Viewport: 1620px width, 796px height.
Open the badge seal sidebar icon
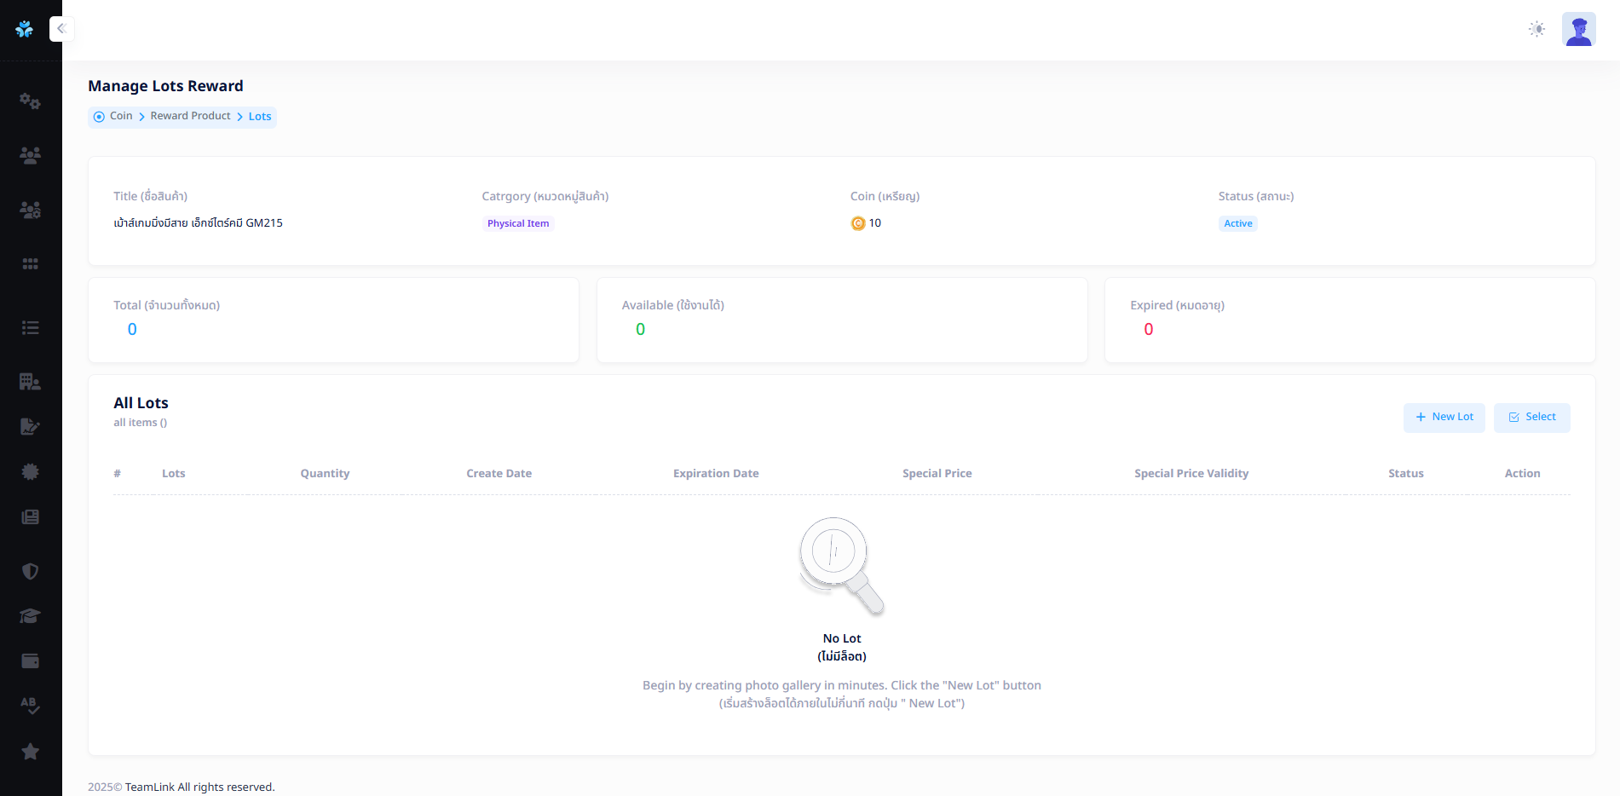pos(30,471)
